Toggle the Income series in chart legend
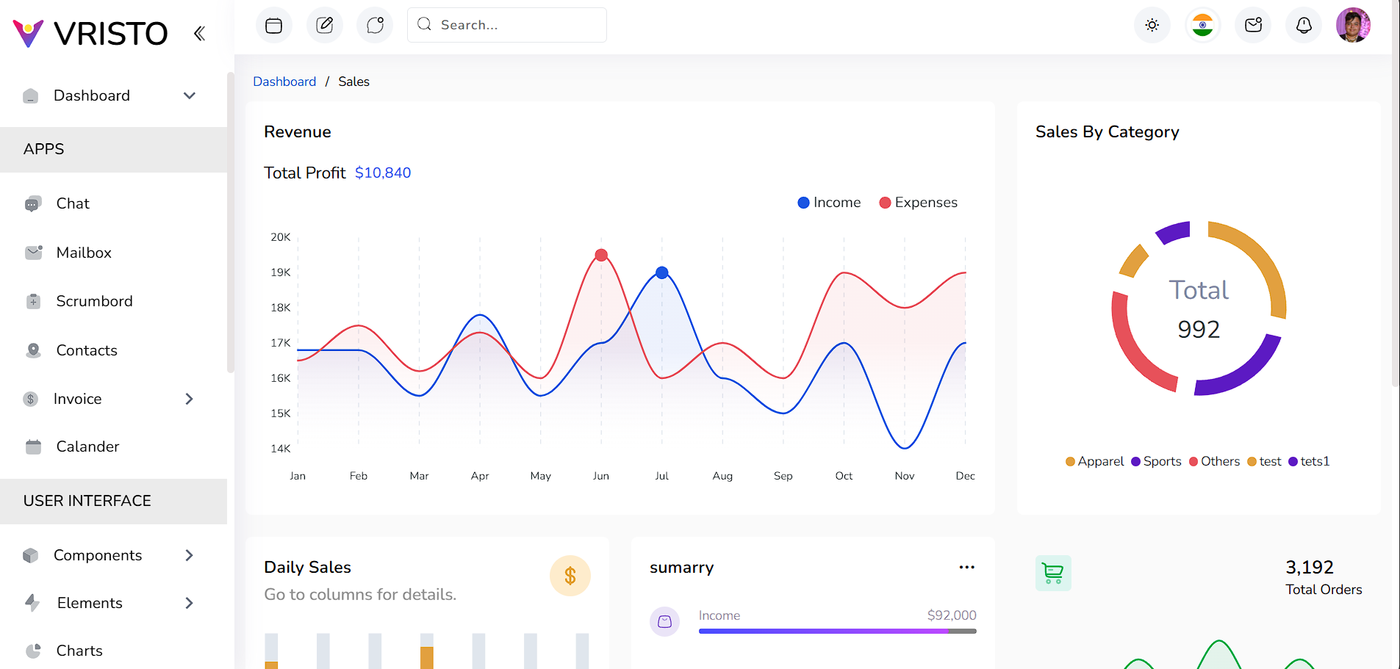The height and width of the screenshot is (669, 1400). (829, 203)
